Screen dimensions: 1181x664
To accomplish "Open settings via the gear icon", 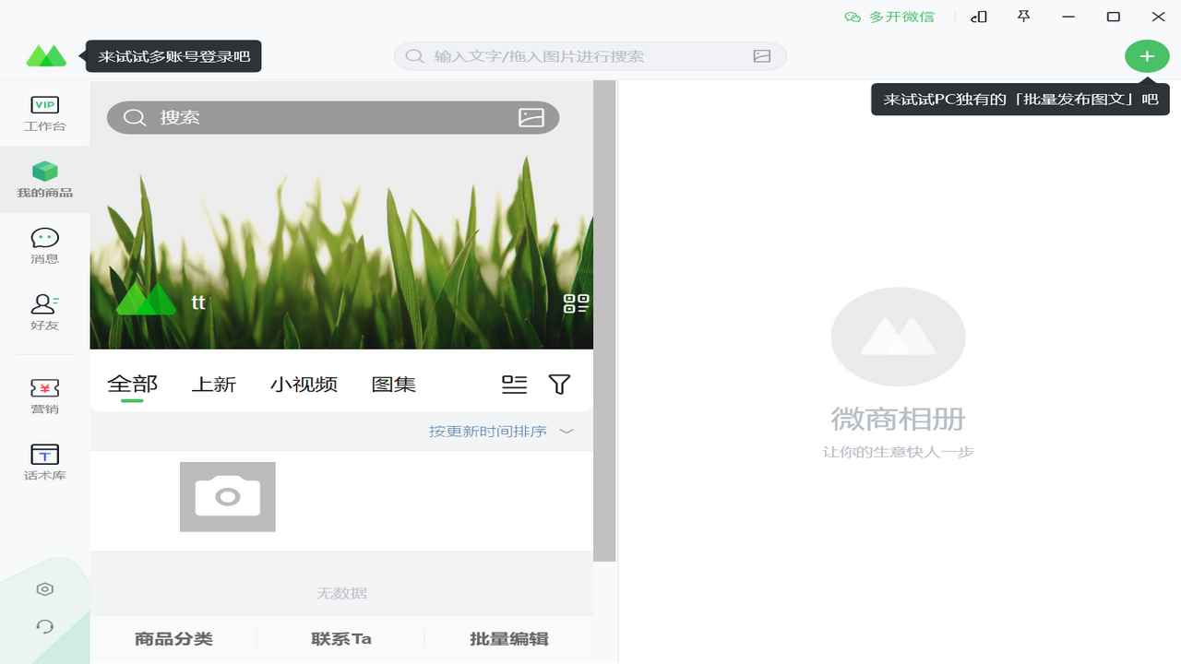I will [x=44, y=588].
